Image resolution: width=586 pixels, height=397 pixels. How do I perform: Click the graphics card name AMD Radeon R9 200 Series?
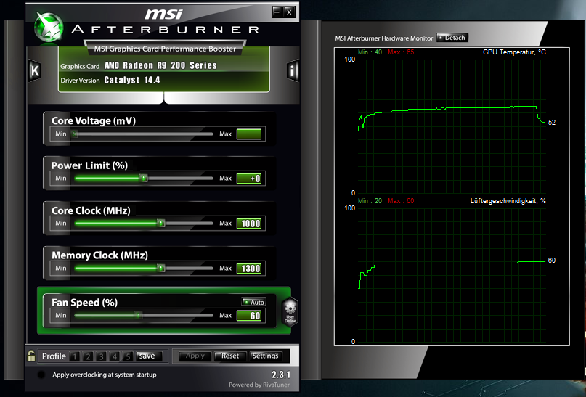click(160, 65)
